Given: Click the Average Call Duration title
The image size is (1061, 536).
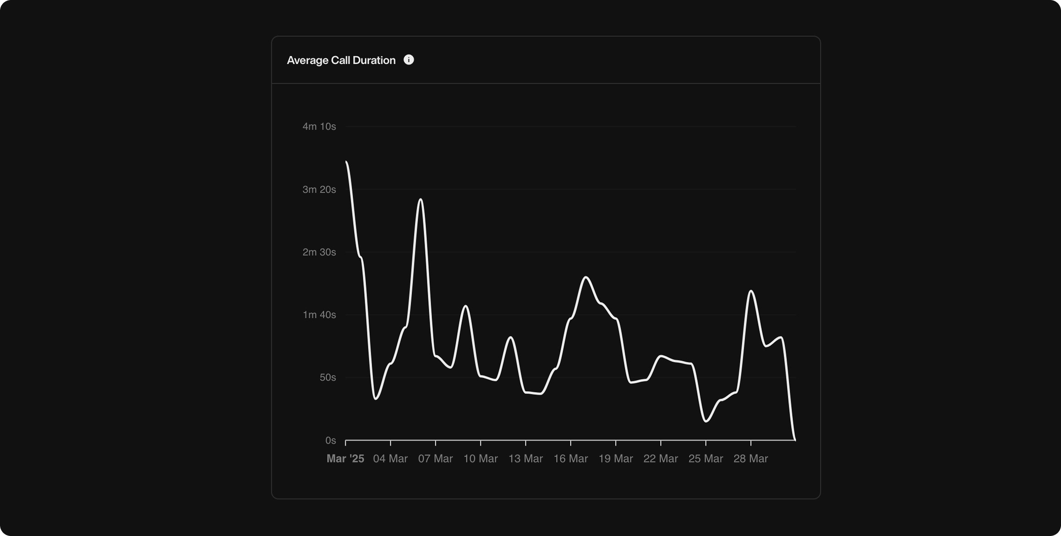Looking at the screenshot, I should 341,60.
